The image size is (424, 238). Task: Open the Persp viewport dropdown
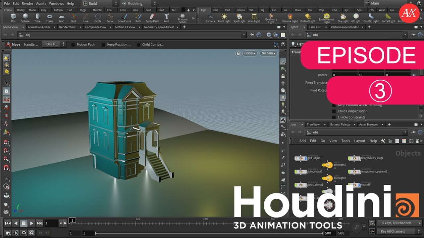tap(249, 53)
